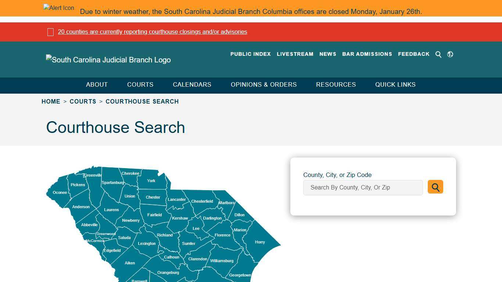Click the South Carolina Judicial Branch logo

pos(108,59)
